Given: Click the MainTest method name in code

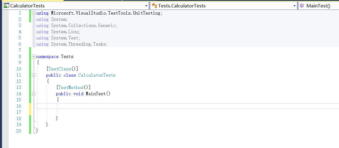Looking at the screenshot, I should click(96, 94).
